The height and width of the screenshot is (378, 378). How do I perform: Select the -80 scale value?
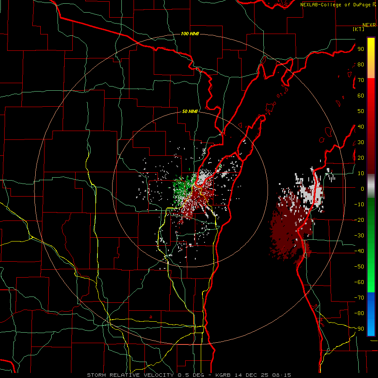click(359, 313)
